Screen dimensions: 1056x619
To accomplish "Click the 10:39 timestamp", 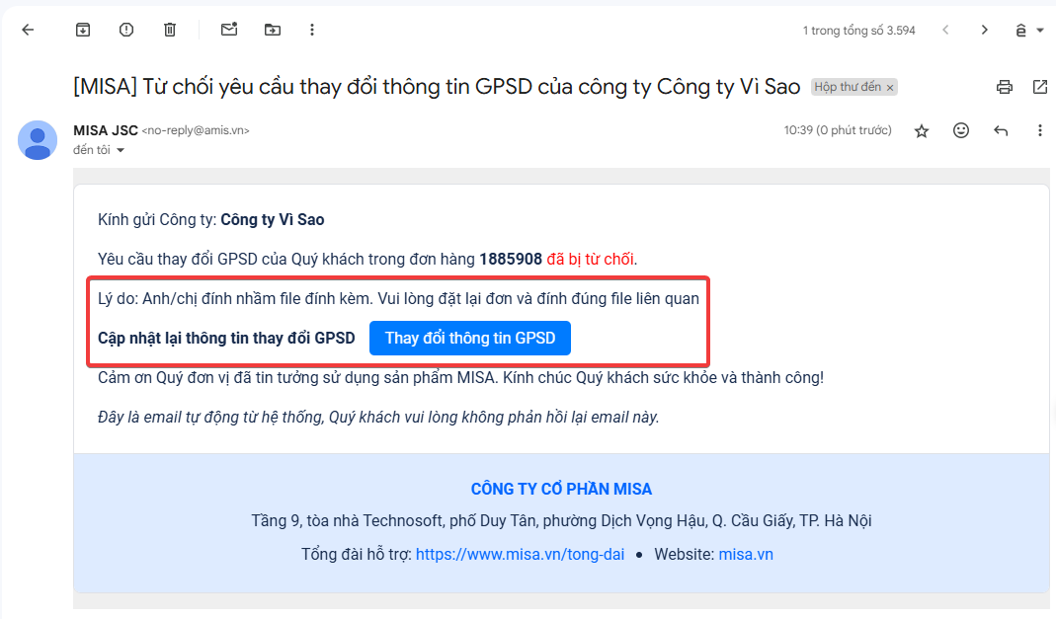I will (x=837, y=130).
